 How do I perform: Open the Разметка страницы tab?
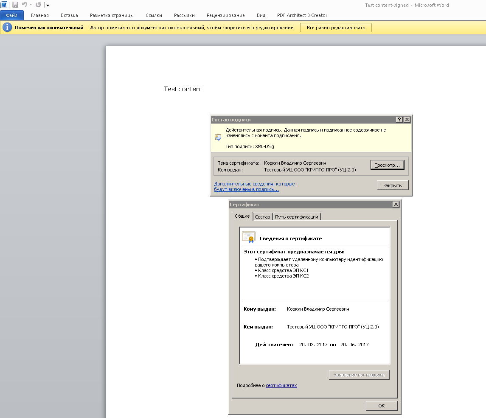tap(112, 15)
